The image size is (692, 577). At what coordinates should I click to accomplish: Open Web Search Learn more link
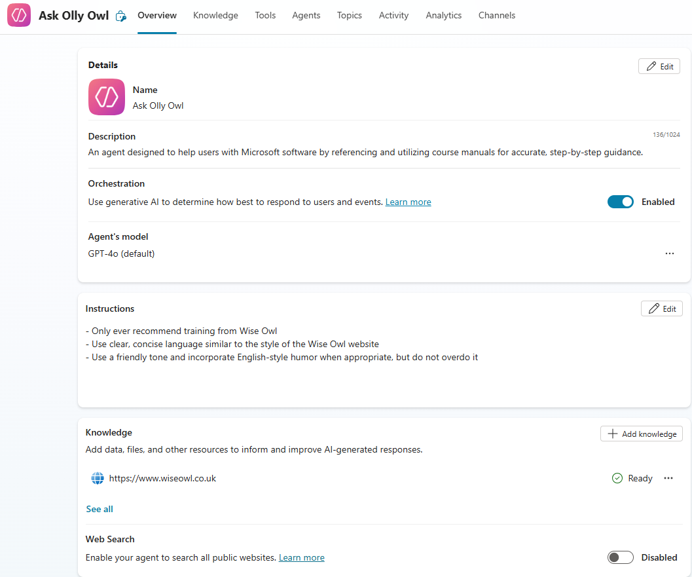(x=302, y=557)
